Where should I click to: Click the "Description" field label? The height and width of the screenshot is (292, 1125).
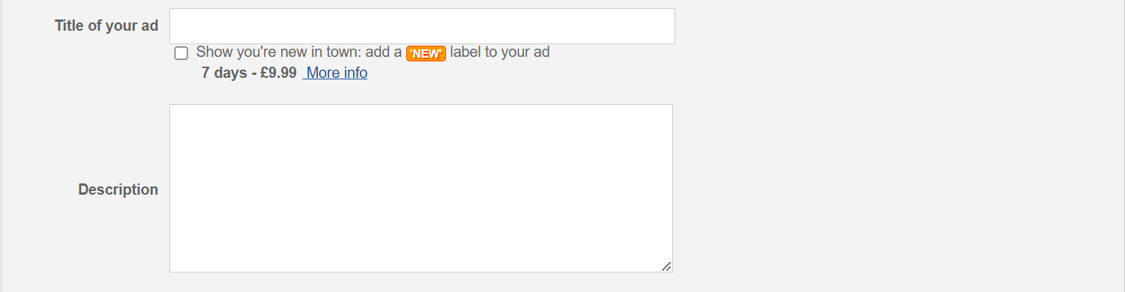[x=118, y=189]
